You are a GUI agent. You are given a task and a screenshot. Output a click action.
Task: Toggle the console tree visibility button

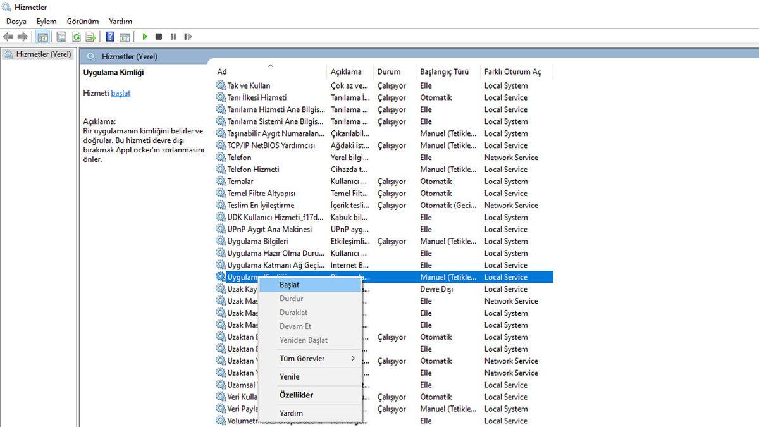(x=42, y=36)
